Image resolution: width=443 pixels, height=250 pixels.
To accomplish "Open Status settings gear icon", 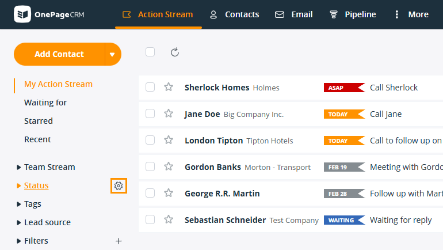I will point(119,185).
